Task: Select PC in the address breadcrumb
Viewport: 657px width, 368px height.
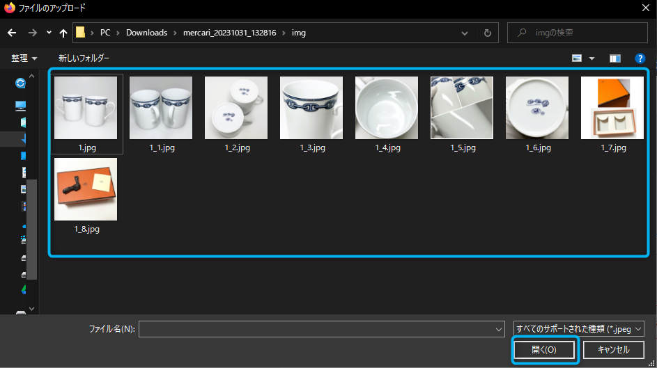Action: (105, 33)
